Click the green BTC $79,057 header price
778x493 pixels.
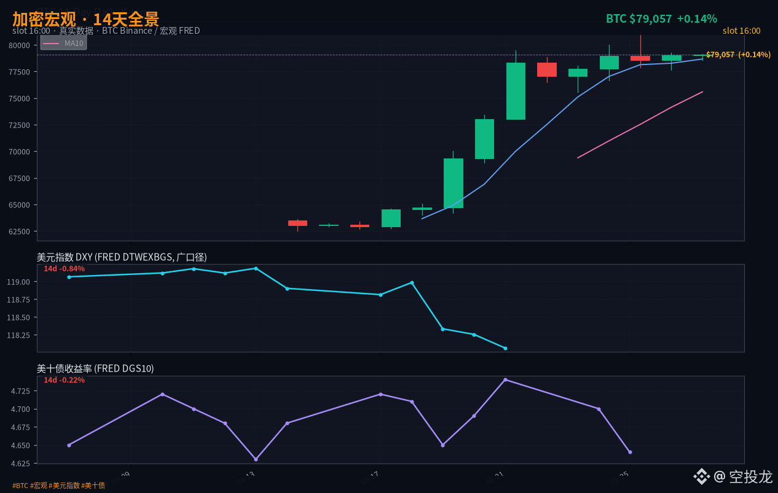[639, 18]
